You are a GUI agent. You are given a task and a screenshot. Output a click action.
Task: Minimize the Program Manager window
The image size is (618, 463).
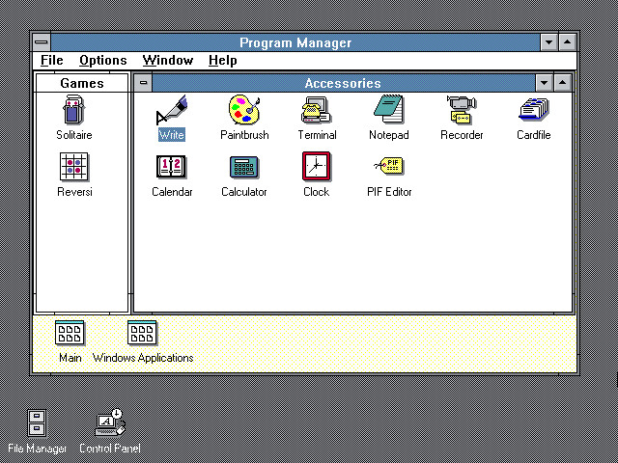(x=548, y=42)
